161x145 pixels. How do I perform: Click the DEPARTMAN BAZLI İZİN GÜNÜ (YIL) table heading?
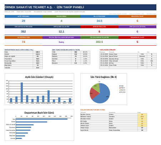(x=19, y=50)
